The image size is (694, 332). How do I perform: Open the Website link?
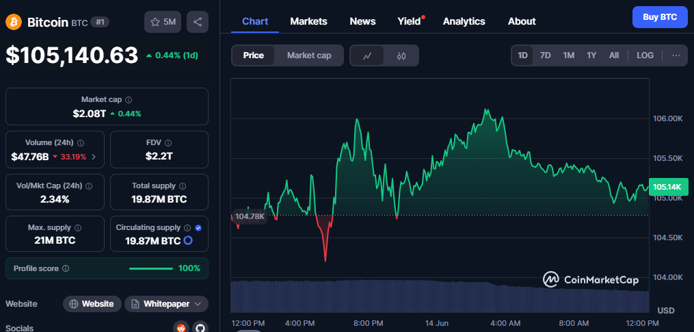(x=92, y=304)
